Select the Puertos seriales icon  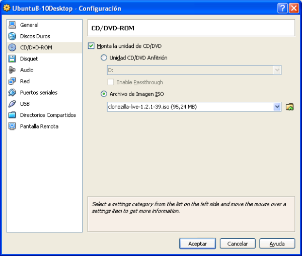pos(12,93)
